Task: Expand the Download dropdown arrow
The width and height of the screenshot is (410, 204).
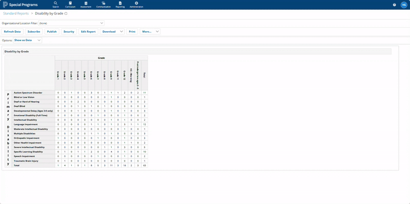Action: click(121, 32)
